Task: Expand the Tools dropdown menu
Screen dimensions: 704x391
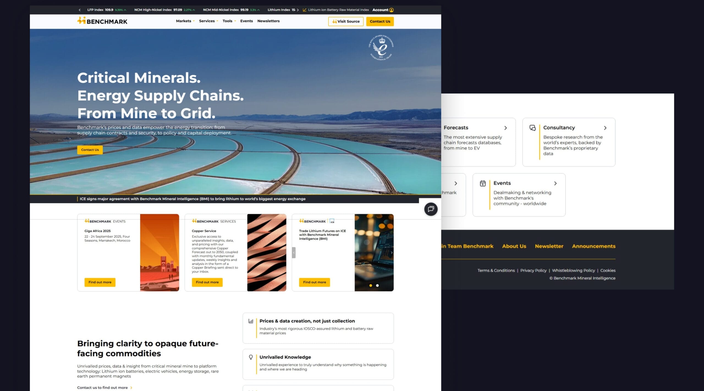Action: [x=229, y=21]
